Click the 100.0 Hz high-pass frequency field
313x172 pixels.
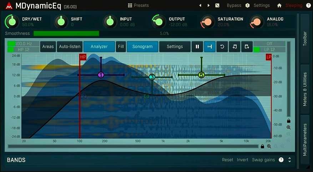point(23,43)
